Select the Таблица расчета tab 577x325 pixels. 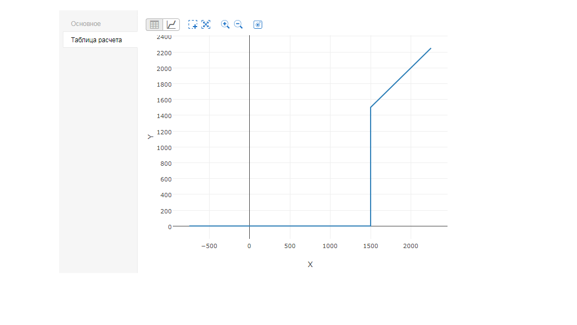point(96,40)
